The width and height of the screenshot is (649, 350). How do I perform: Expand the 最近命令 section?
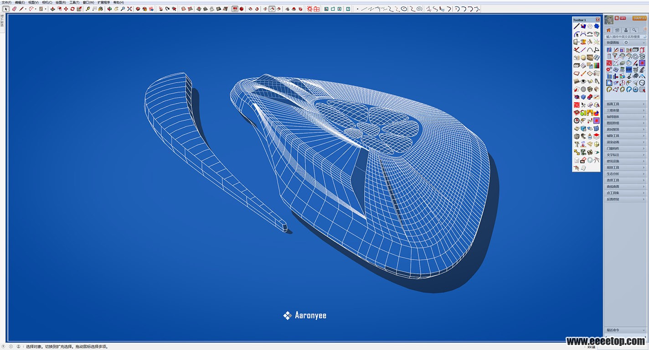coord(625,330)
